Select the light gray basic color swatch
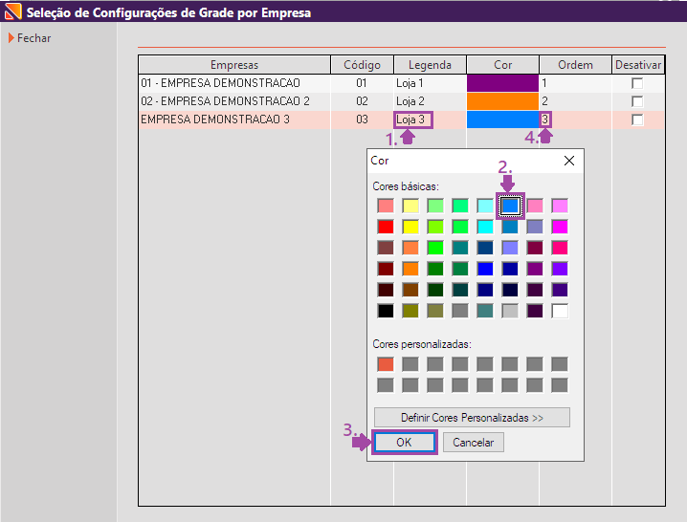 510,311
